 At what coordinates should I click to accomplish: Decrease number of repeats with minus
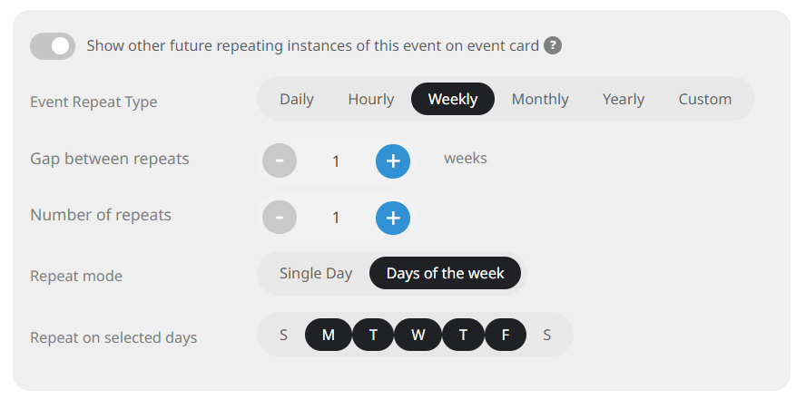point(280,218)
